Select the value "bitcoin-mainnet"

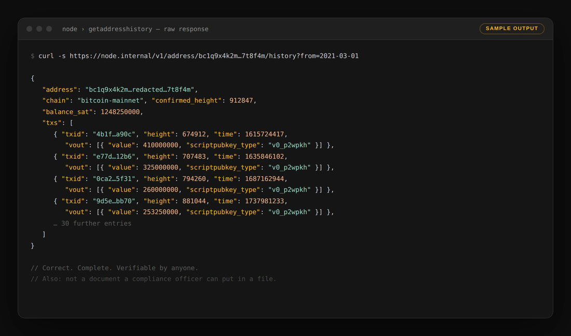tap(111, 101)
